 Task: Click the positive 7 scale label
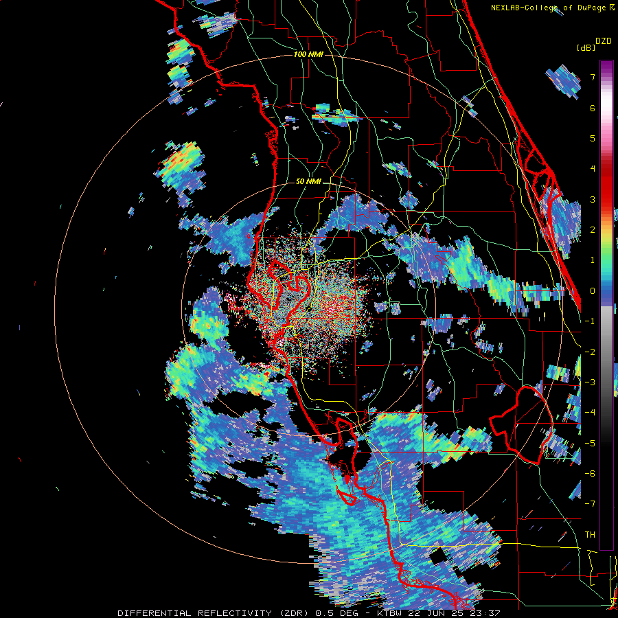[593, 77]
